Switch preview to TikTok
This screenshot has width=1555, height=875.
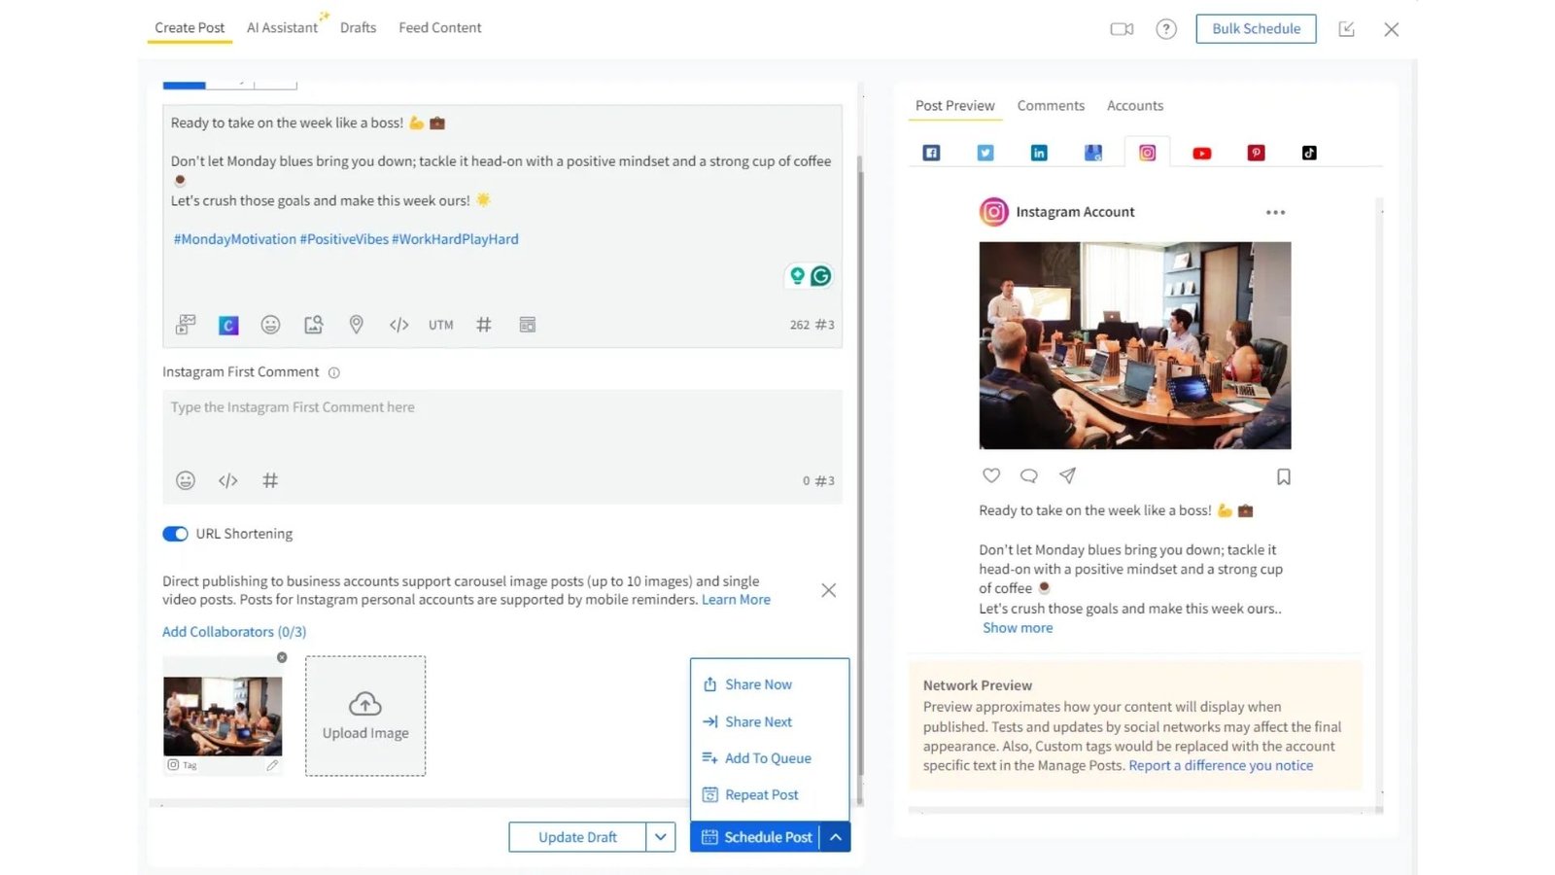(1309, 153)
